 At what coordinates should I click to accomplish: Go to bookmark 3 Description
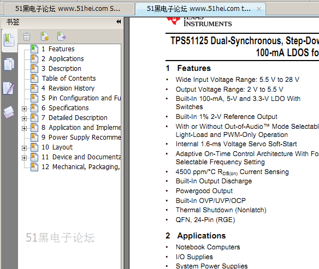point(61,68)
